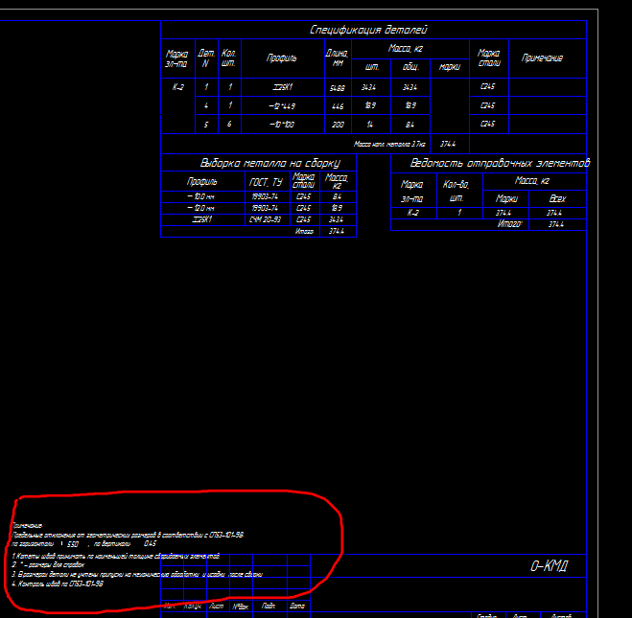Select the '- 10.0 мм' profile row
The width and height of the screenshot is (632, 618).
point(200,196)
